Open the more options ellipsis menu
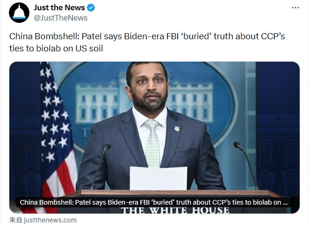The height and width of the screenshot is (228, 309). pyautogui.click(x=295, y=8)
